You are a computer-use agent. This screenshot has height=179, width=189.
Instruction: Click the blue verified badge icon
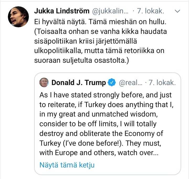coord(112,83)
